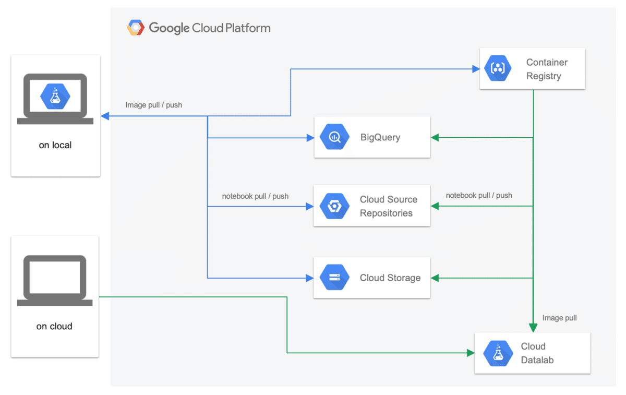Click the 'on cloud' caption
The width and height of the screenshot is (626, 395).
pos(54,327)
